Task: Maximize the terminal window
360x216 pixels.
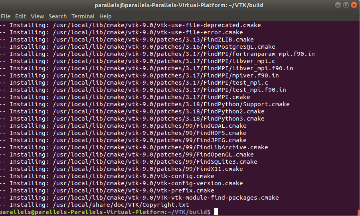Action: pos(346,5)
